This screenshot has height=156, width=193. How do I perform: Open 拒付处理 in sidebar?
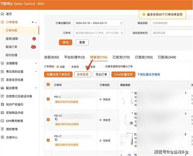(19, 55)
